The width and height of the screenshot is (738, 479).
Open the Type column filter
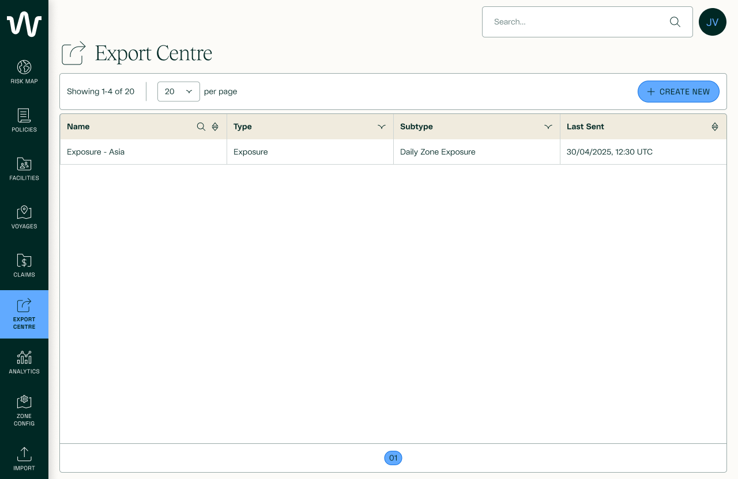(x=382, y=127)
